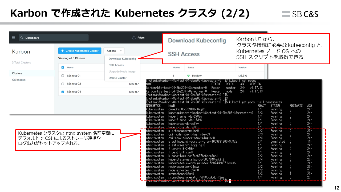Click the SB C&S logo
The image size is (341, 192).
coord(300,14)
